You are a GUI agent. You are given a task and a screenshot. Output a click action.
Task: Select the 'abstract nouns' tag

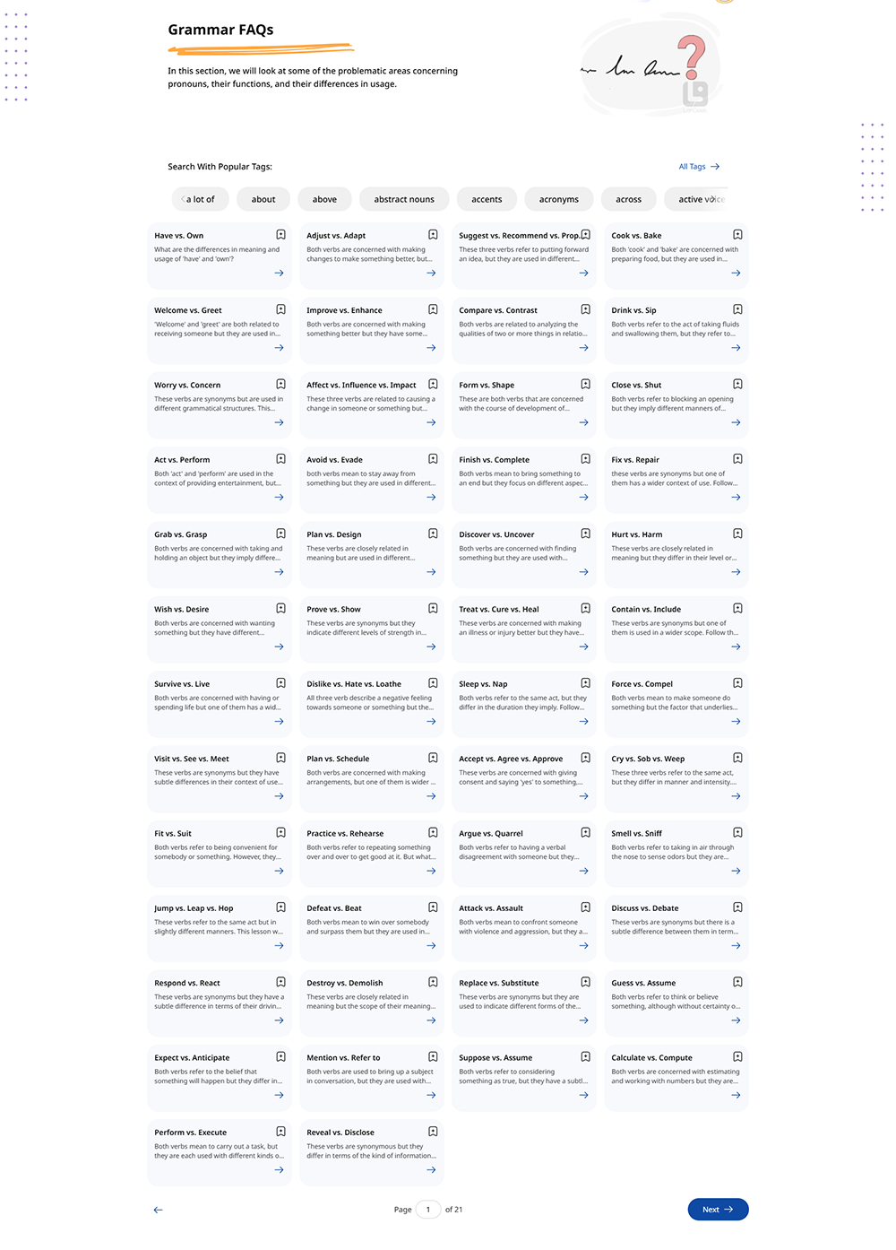click(x=404, y=199)
